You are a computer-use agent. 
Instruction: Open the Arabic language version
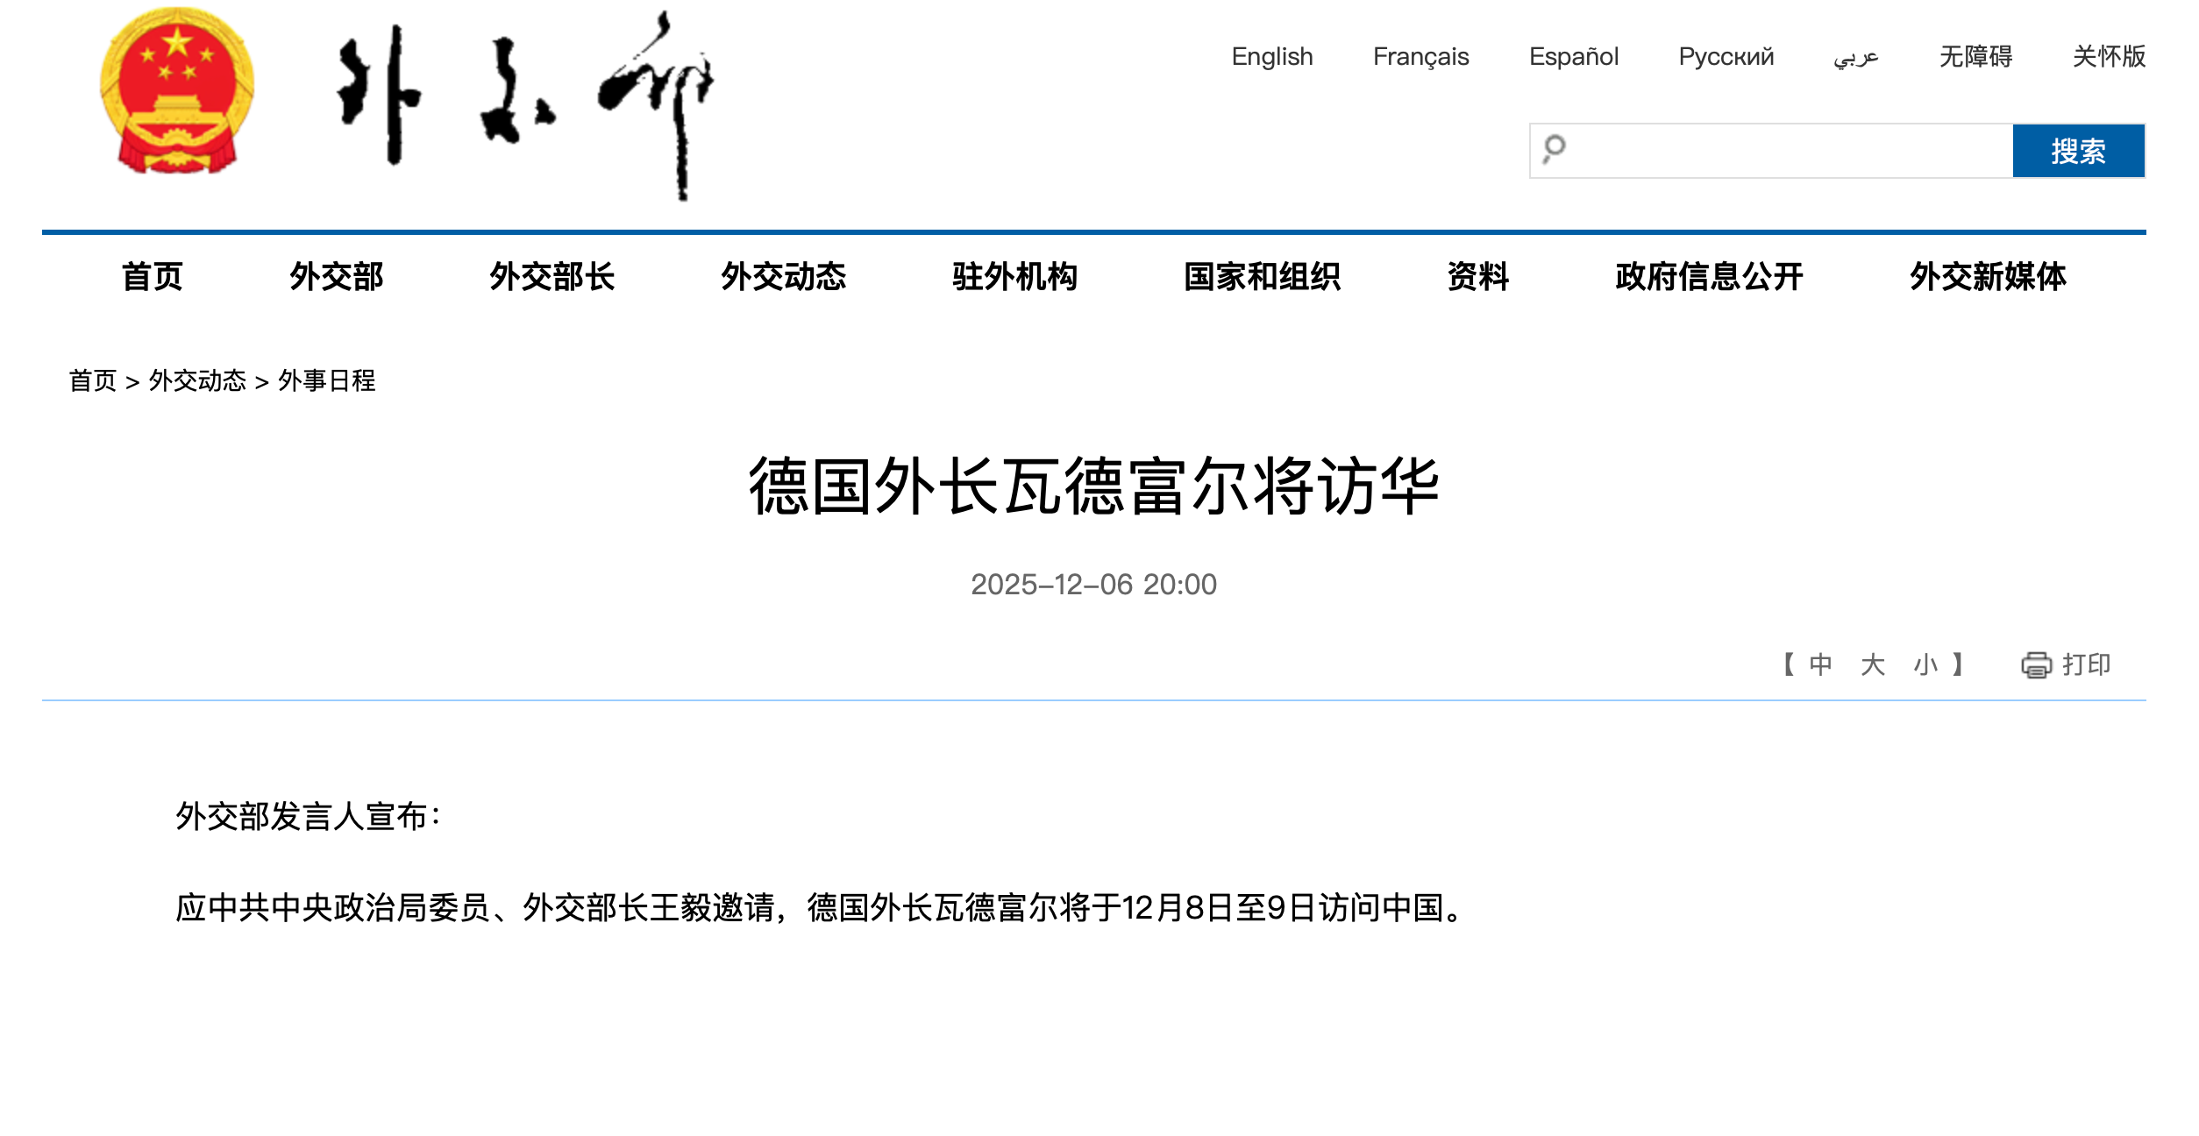click(x=1856, y=57)
